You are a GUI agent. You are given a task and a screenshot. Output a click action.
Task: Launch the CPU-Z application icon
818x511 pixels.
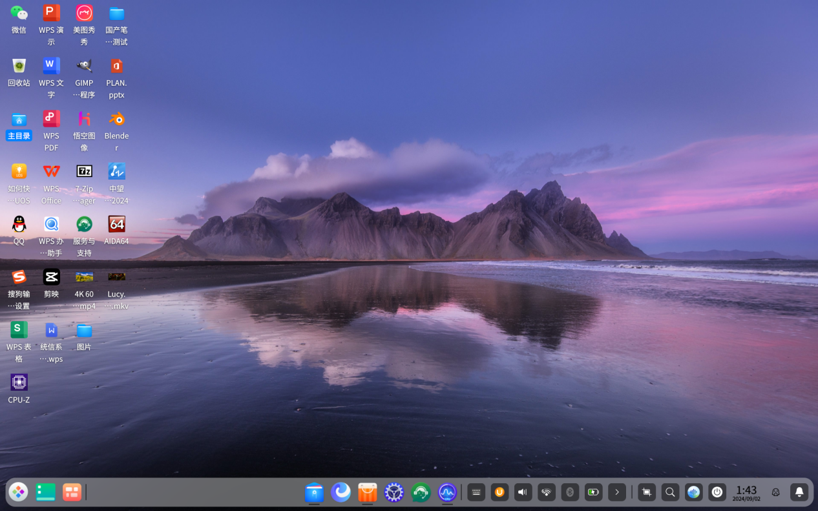(19, 382)
